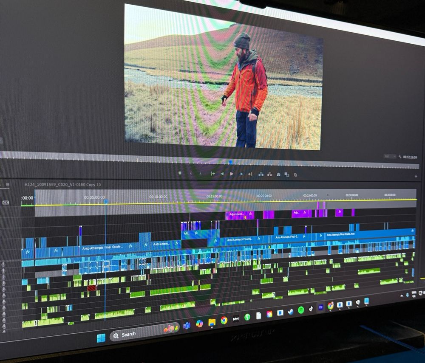This screenshot has width=425, height=363.
Task: Jump to the In point
Action: click(213, 174)
